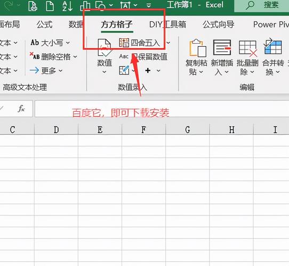289x266 pixels.
Task: Click the 编辑 group label
Action: point(247,87)
